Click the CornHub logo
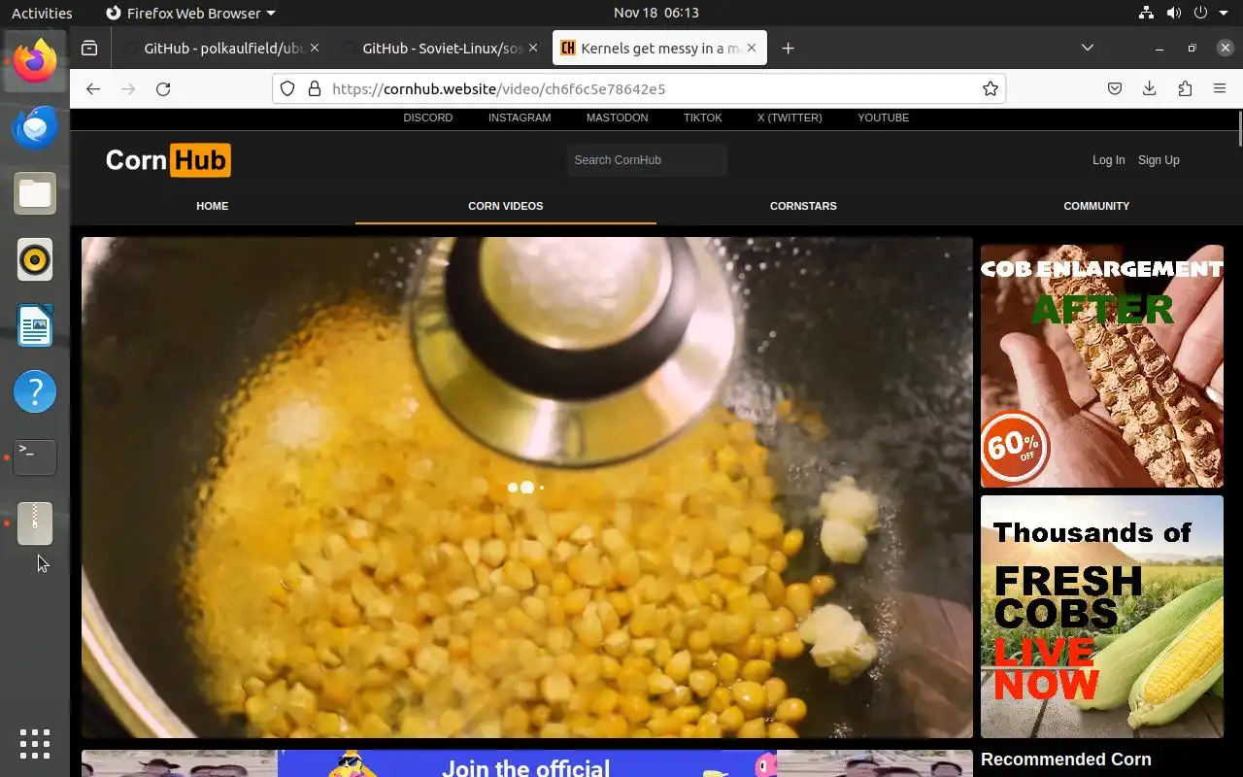 [x=168, y=160]
